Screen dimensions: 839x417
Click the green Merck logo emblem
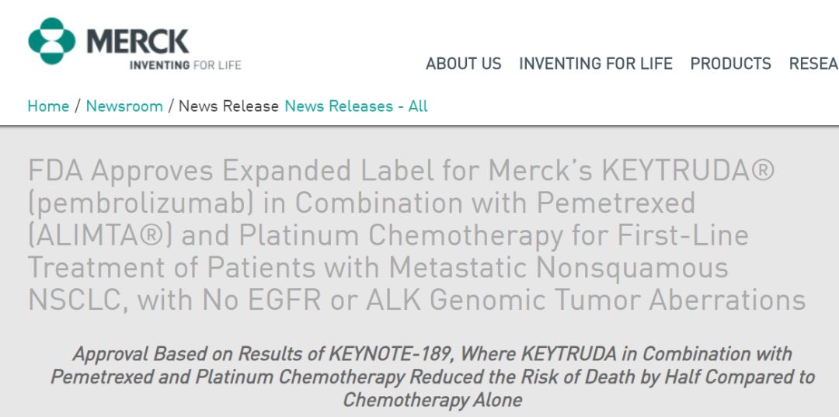(51, 41)
